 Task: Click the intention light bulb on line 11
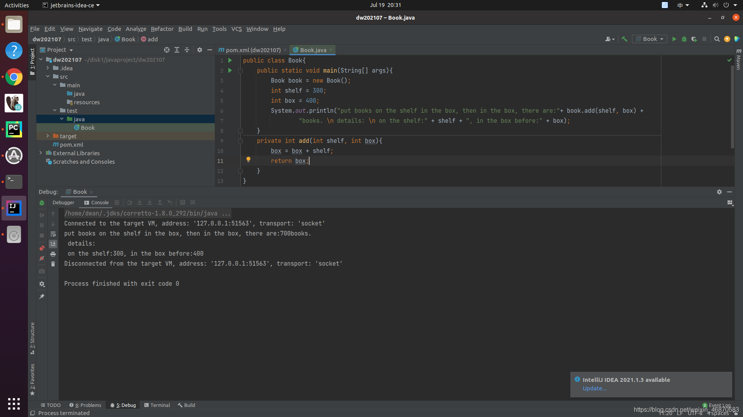click(248, 159)
